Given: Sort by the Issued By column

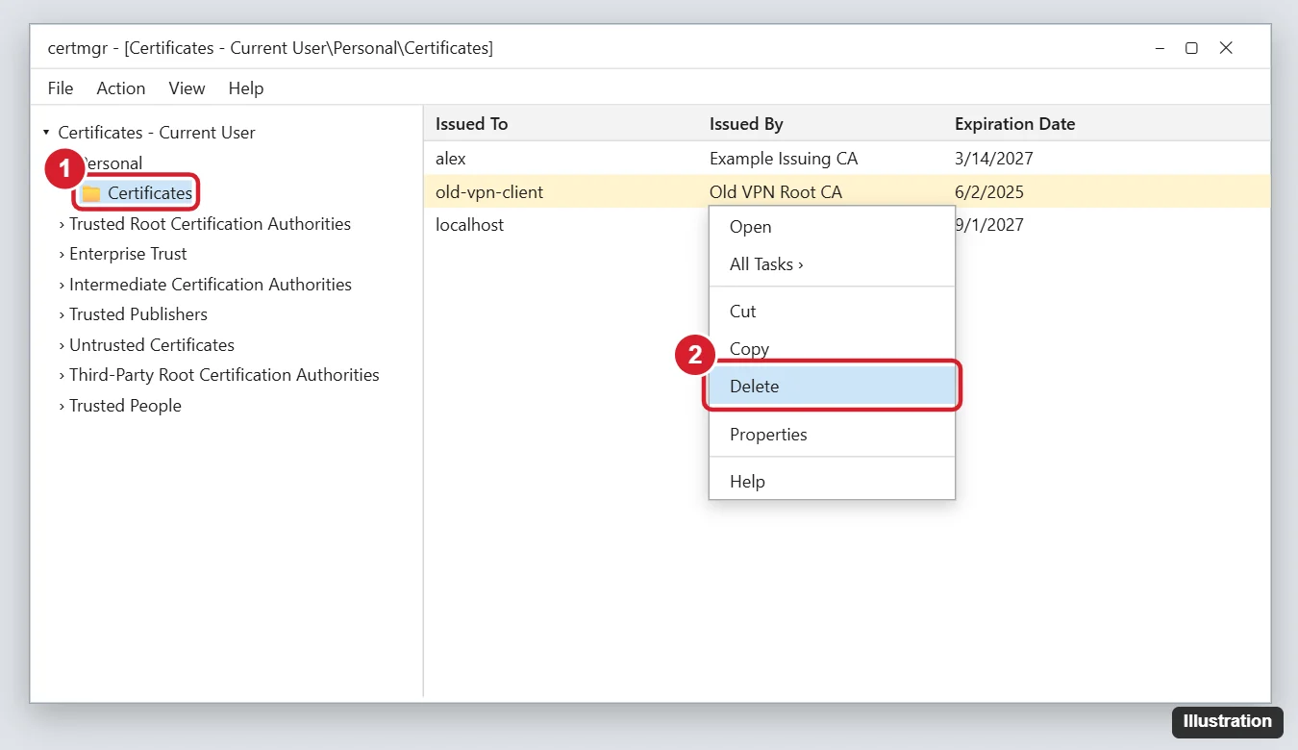Looking at the screenshot, I should coord(746,124).
